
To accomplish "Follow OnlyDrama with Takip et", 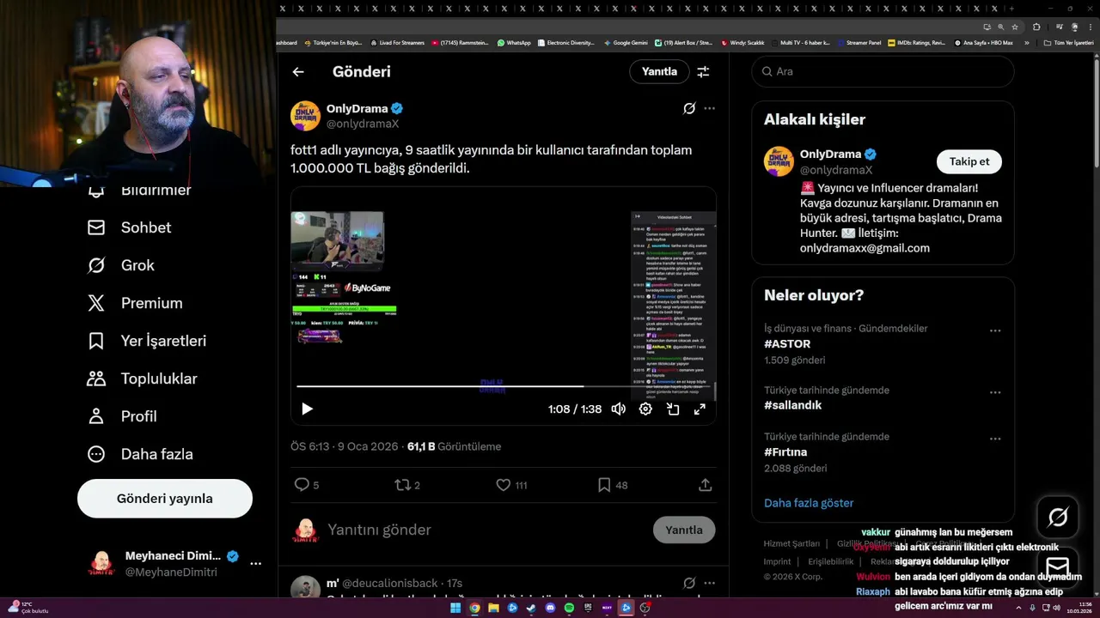I will pos(969,161).
